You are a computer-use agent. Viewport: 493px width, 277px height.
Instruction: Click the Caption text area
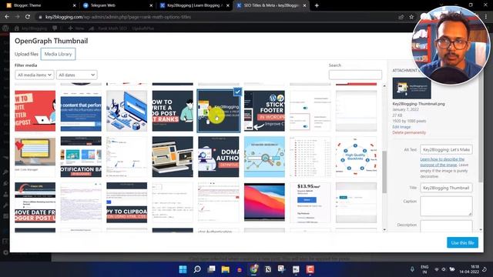446,206
